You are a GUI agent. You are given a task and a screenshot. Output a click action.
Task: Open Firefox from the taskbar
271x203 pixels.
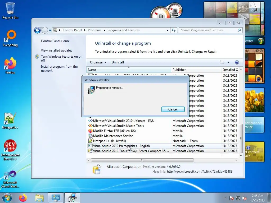(23, 198)
